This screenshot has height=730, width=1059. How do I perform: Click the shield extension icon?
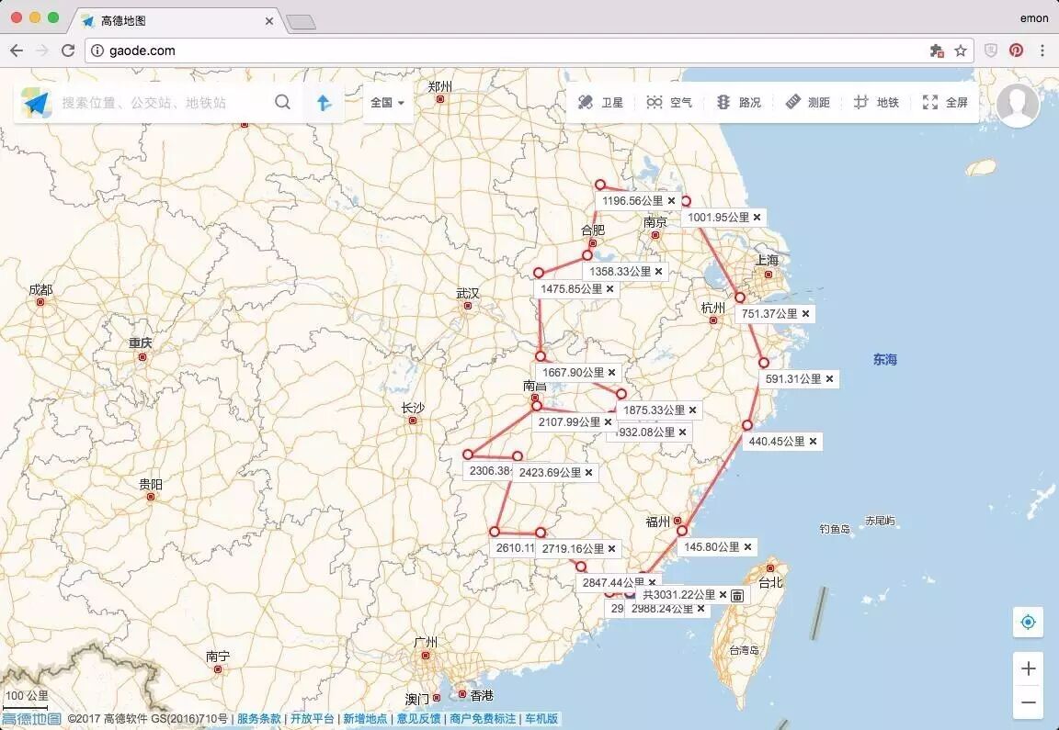[991, 51]
